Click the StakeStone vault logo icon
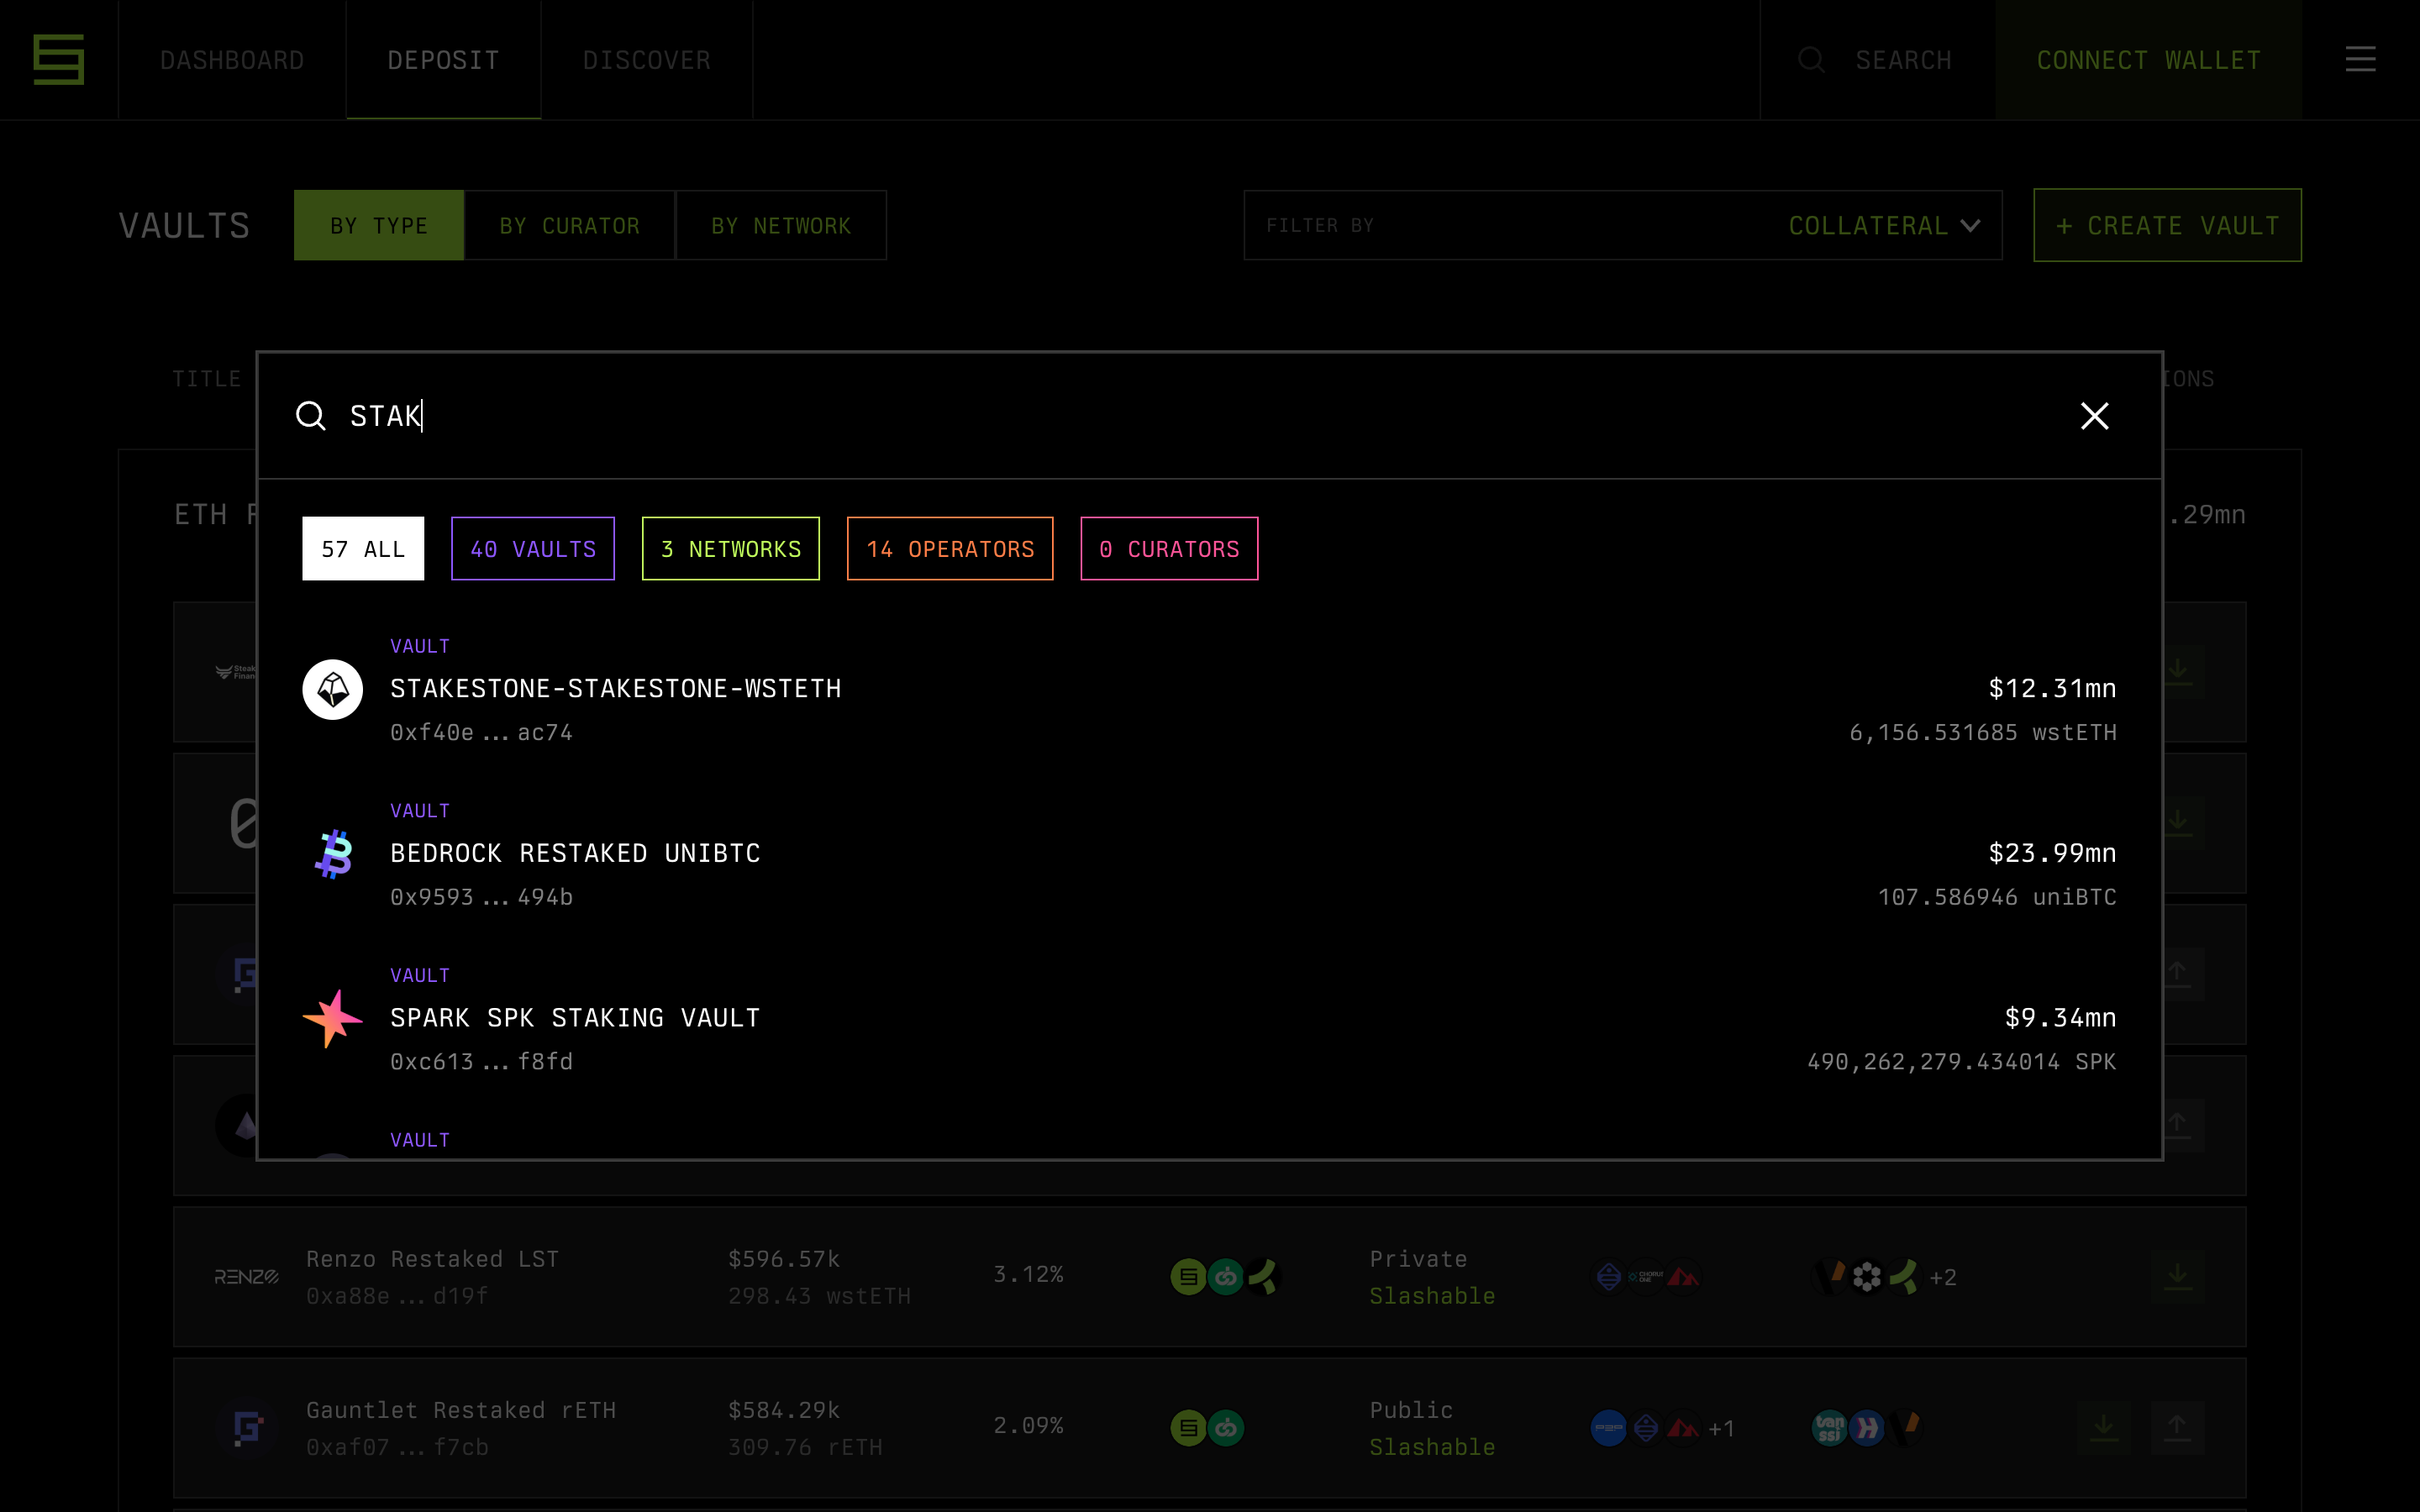The width and height of the screenshot is (2420, 1512). [333, 689]
